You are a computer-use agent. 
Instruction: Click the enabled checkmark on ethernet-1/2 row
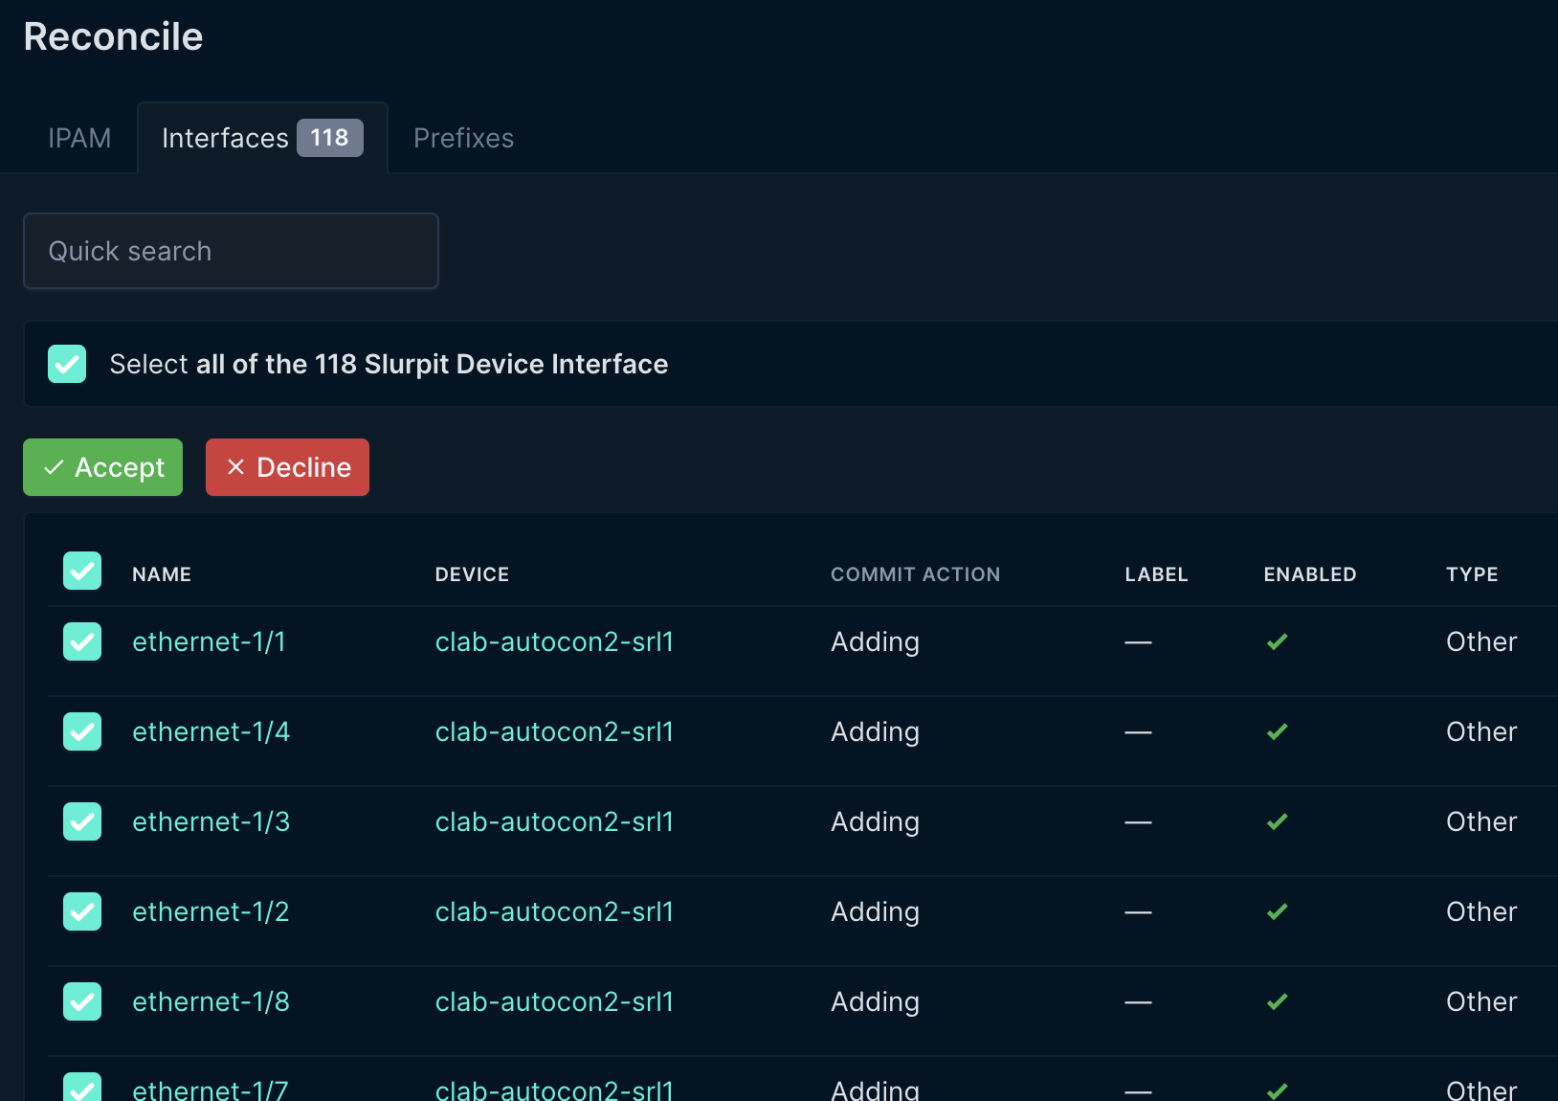(x=1277, y=911)
